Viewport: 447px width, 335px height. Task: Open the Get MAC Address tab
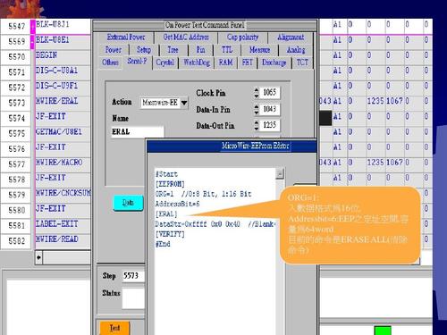pyautogui.click(x=186, y=38)
